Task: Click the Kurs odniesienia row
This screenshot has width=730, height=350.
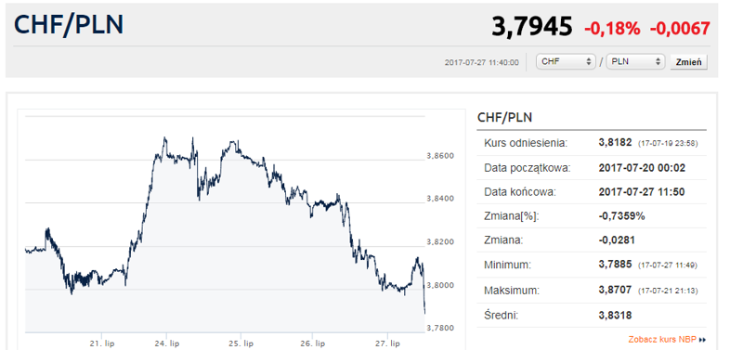Action: (592, 143)
